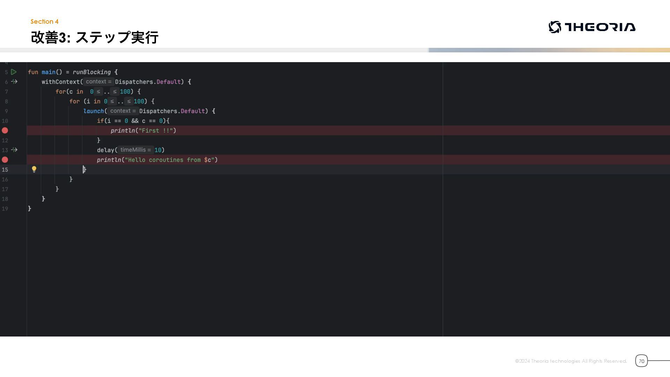Toggle off the breakpoint at println First line
This screenshot has height=377, width=670.
click(x=5, y=131)
